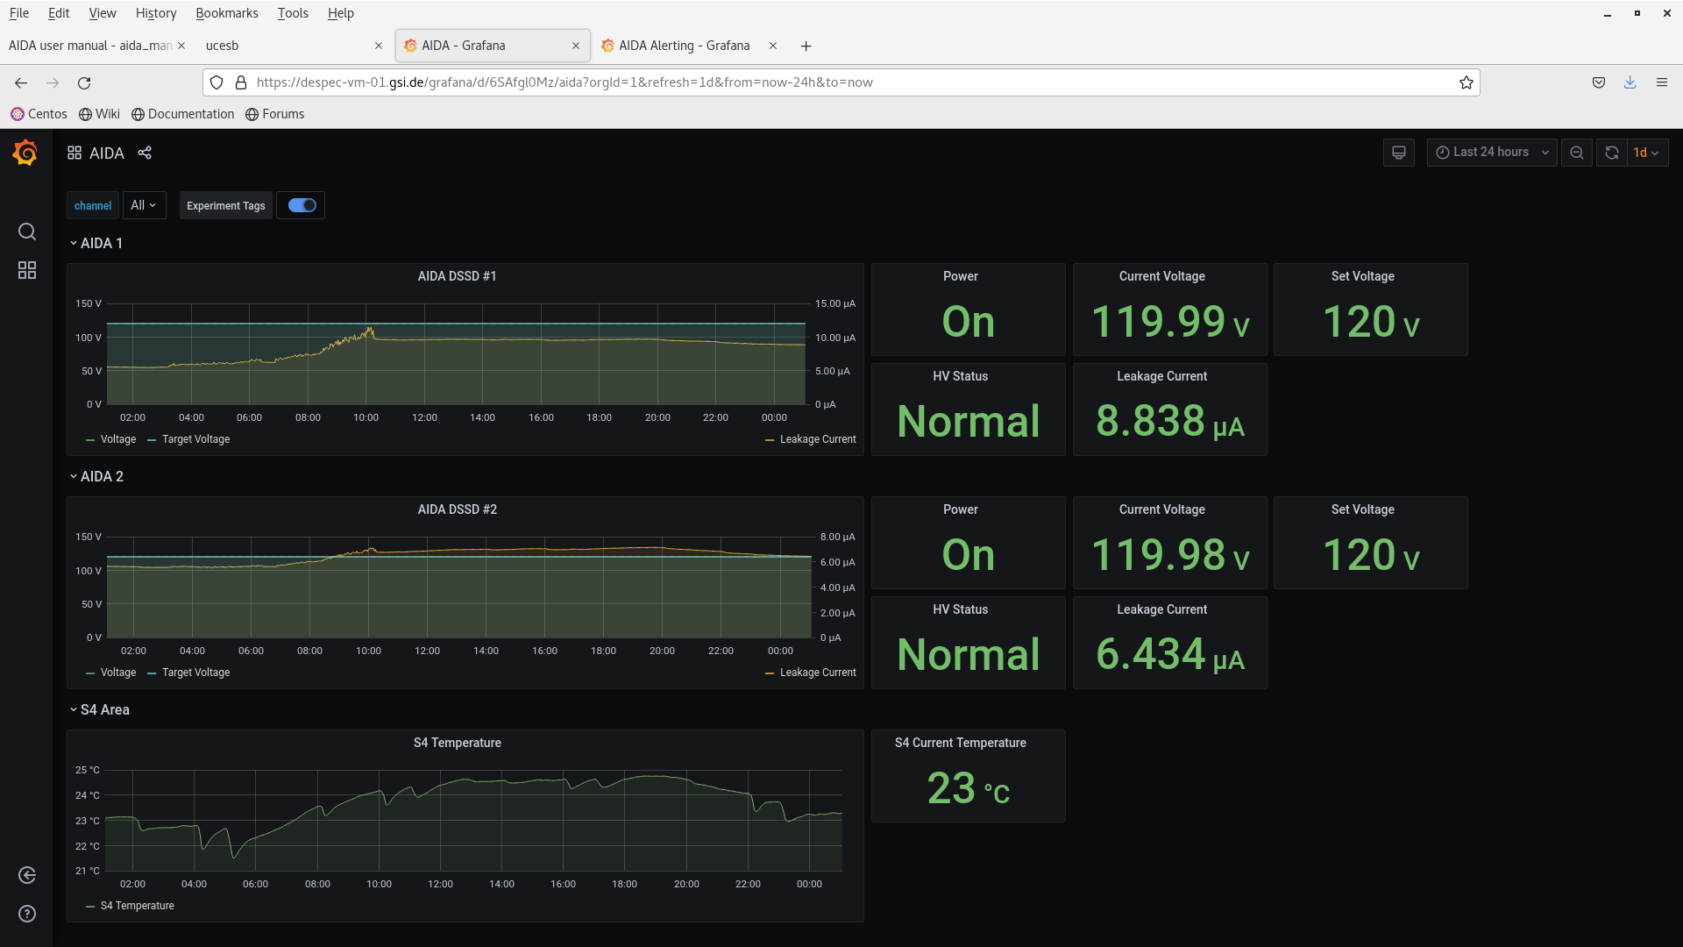Open the dashboards grid icon in sidebar
Viewport: 1683px width, 947px height.
pyautogui.click(x=27, y=270)
